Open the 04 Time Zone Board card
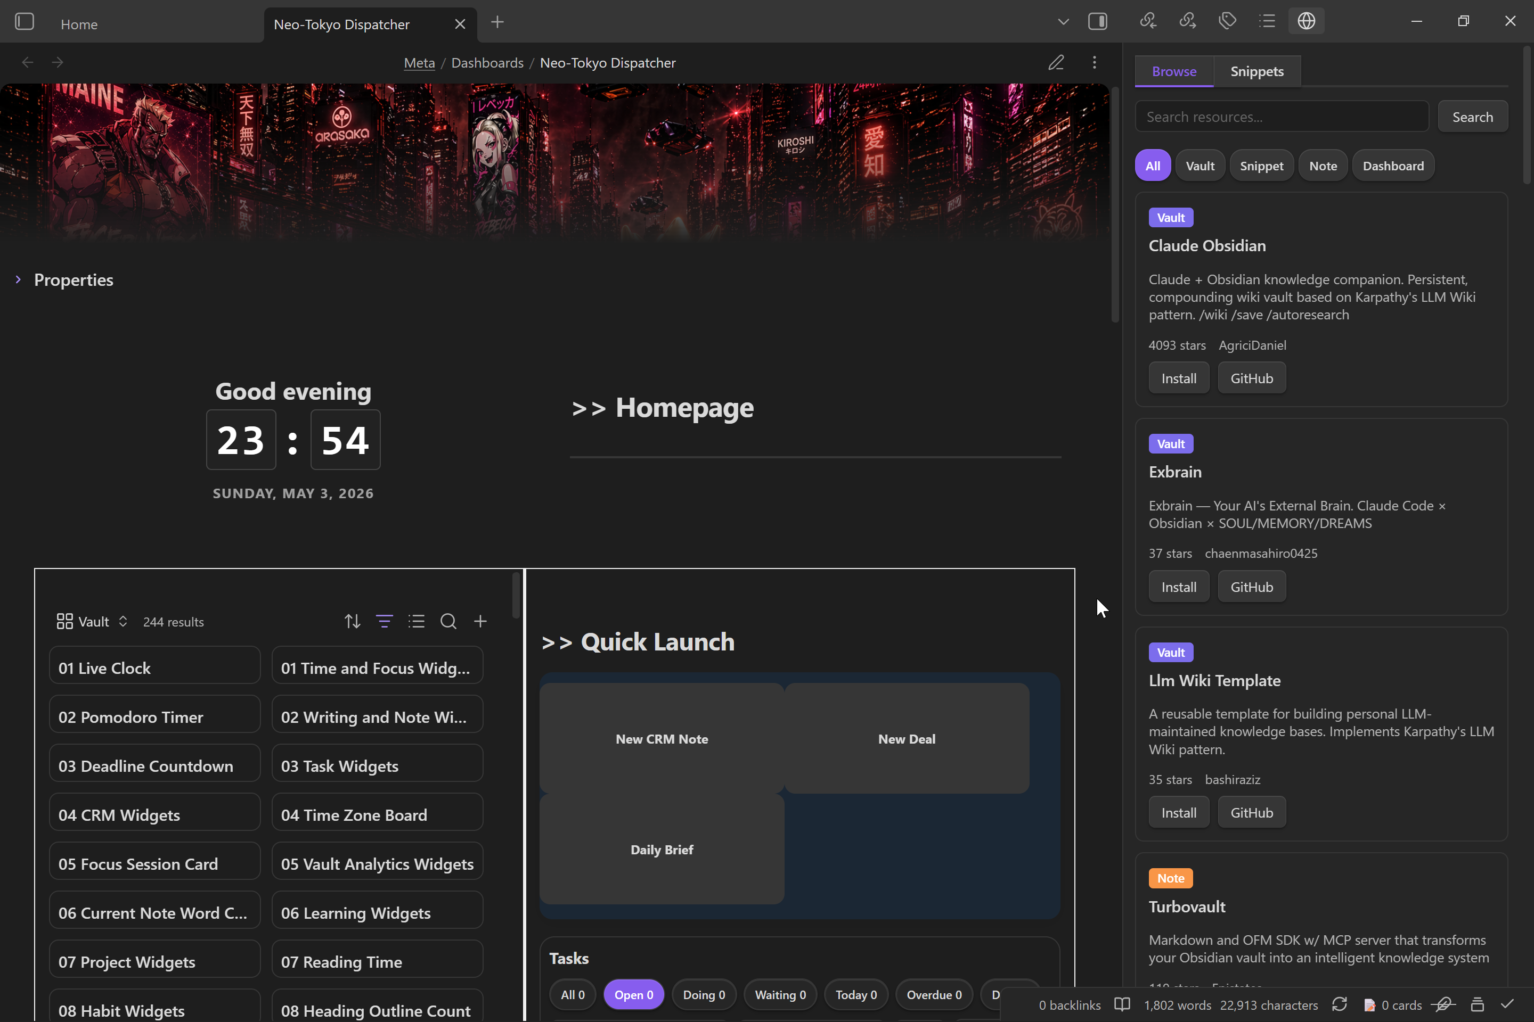1534x1022 pixels. tap(377, 812)
